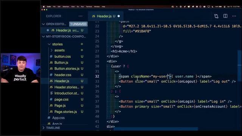Switch to the Header.js editor tab
Screen dimensions: 242x136
[x=106, y=16]
